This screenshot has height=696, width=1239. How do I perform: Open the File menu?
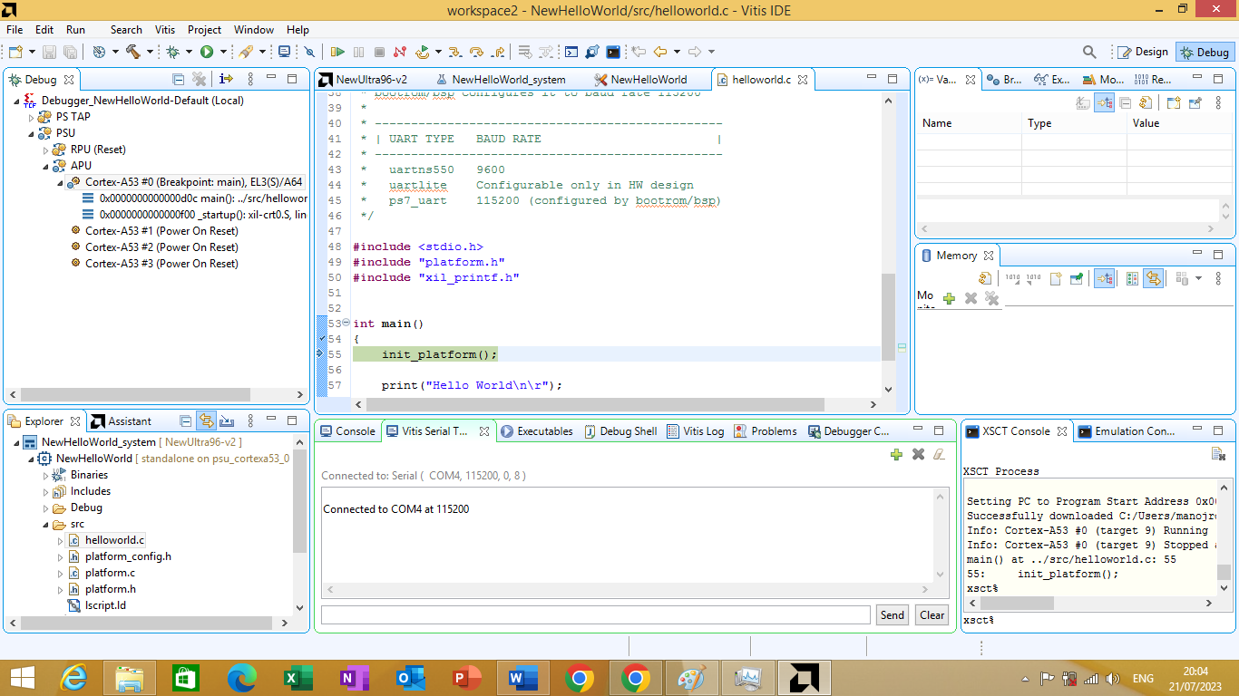point(15,29)
